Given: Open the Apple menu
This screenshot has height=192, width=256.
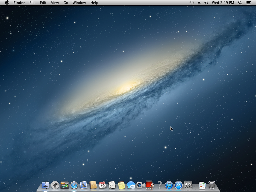Looking at the screenshot, I should point(7,3).
